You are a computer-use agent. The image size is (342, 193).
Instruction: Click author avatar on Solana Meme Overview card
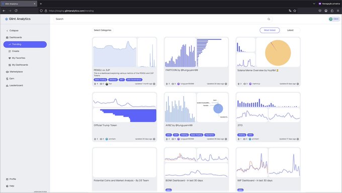pos(250,84)
